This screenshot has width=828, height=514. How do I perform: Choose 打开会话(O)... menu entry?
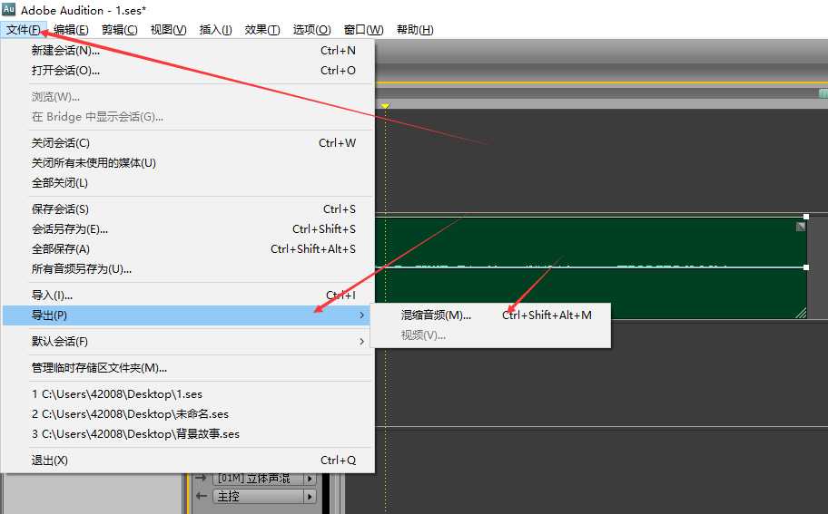[188, 71]
